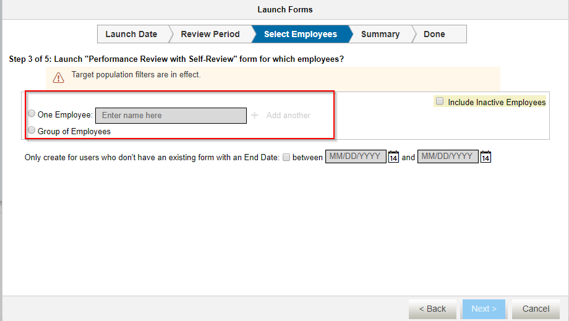Image resolution: width=569 pixels, height=321 pixels.
Task: Go to the Launch Date step
Action: tap(131, 34)
